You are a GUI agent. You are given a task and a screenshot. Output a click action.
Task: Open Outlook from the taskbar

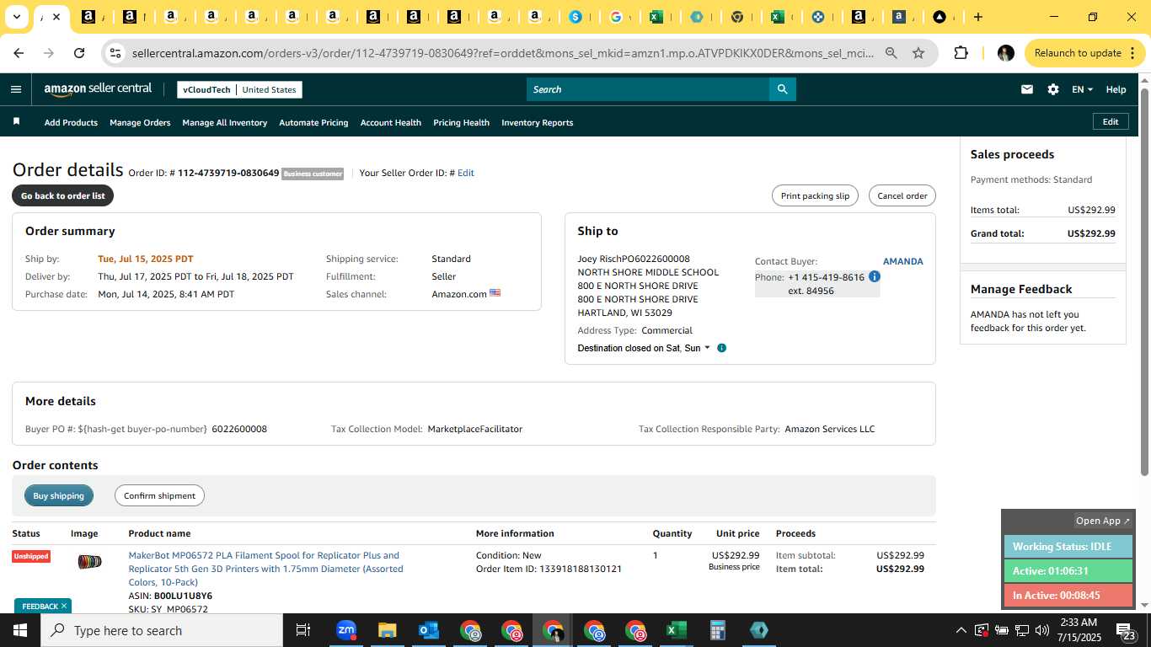pos(428,630)
